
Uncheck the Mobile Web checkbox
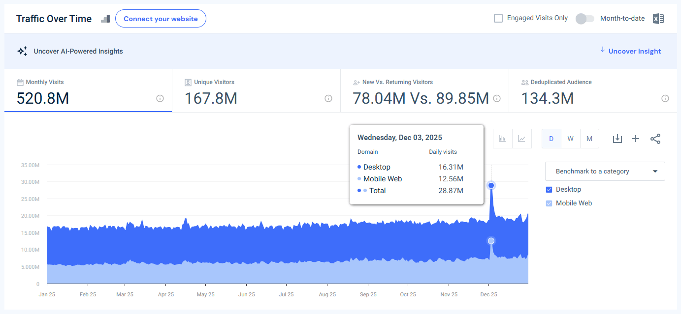549,203
